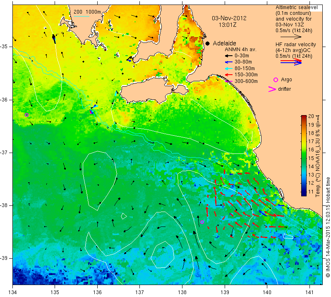Viewport: 331px width, 297px height.
Task: Click the cyan 80-150m legend arrow
Action: tap(228, 68)
